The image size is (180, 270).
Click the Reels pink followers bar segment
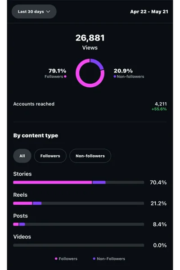tap(22, 203)
